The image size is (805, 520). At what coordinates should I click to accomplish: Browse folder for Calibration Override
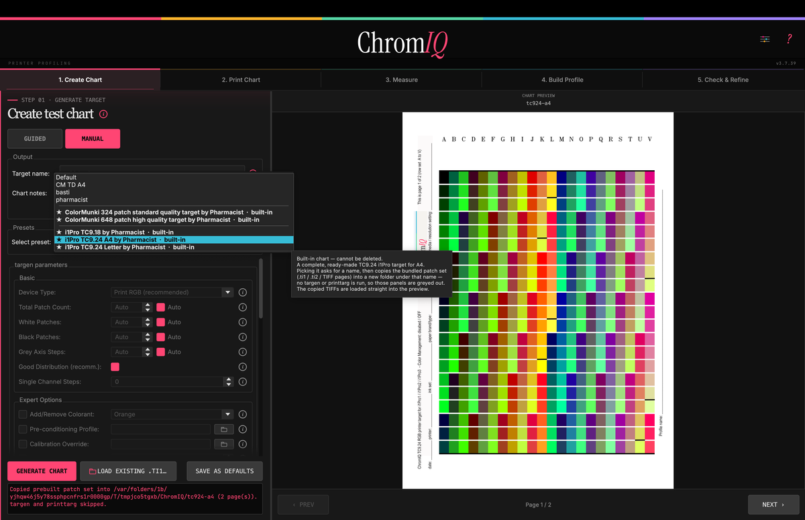[223, 444]
